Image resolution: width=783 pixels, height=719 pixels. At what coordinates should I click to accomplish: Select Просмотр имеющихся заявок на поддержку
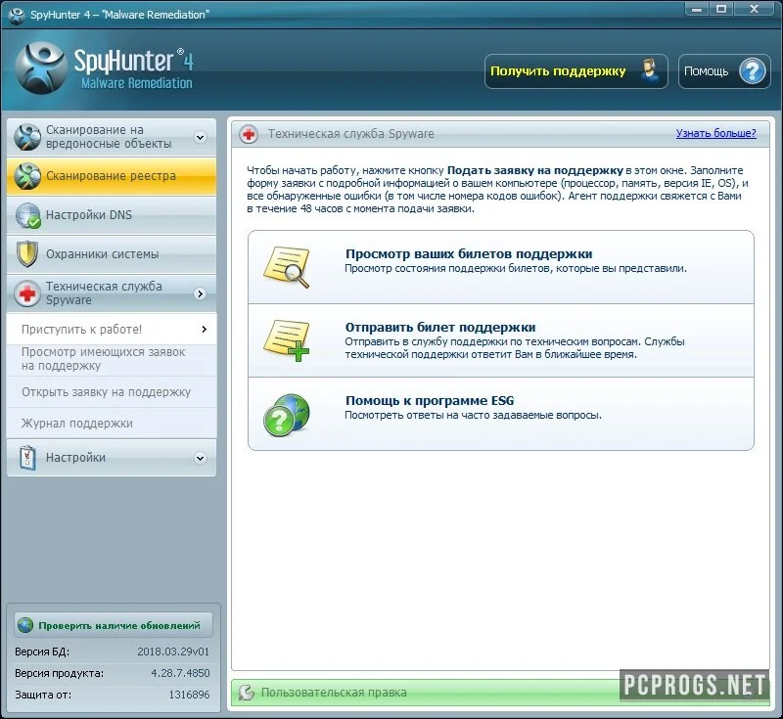click(112, 359)
